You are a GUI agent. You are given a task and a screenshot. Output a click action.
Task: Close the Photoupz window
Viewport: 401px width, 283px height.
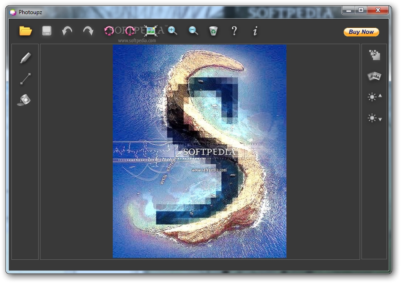point(378,10)
